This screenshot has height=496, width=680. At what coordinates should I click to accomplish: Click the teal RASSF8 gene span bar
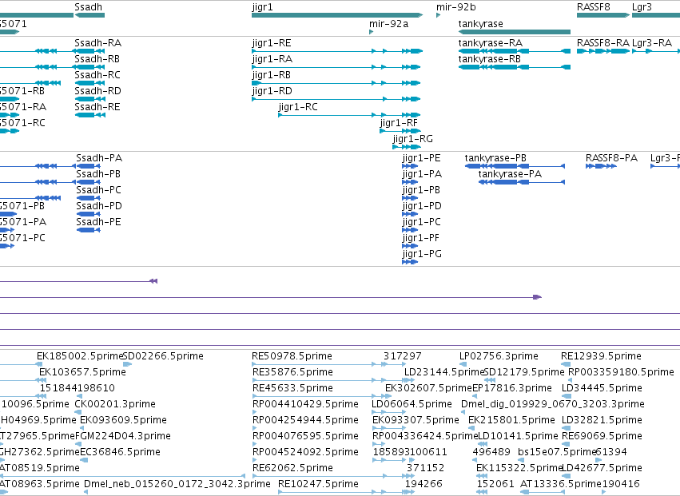click(603, 15)
